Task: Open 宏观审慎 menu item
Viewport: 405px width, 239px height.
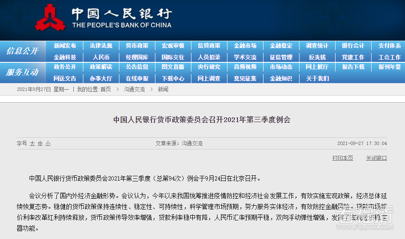Action: click(173, 46)
